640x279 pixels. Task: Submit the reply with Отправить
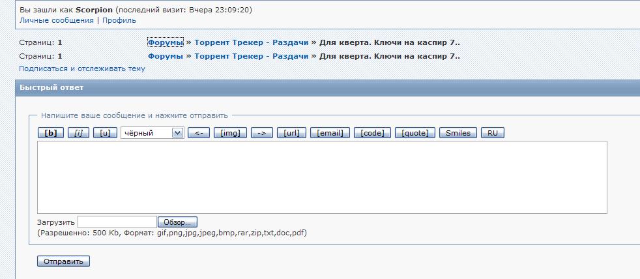point(64,261)
